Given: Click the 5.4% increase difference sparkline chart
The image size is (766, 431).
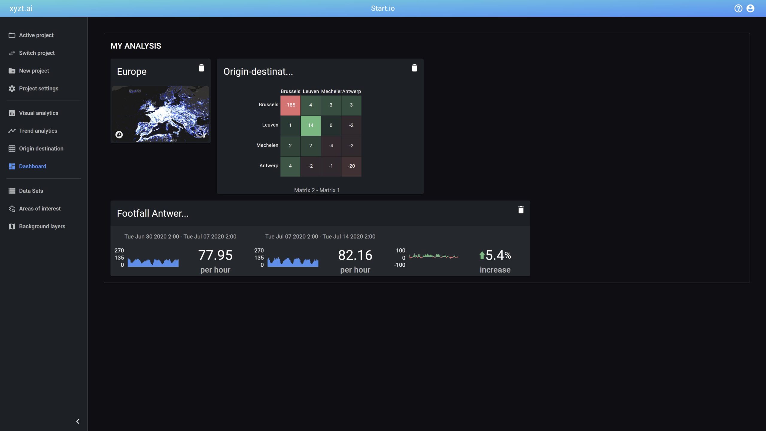Looking at the screenshot, I should coord(433,257).
